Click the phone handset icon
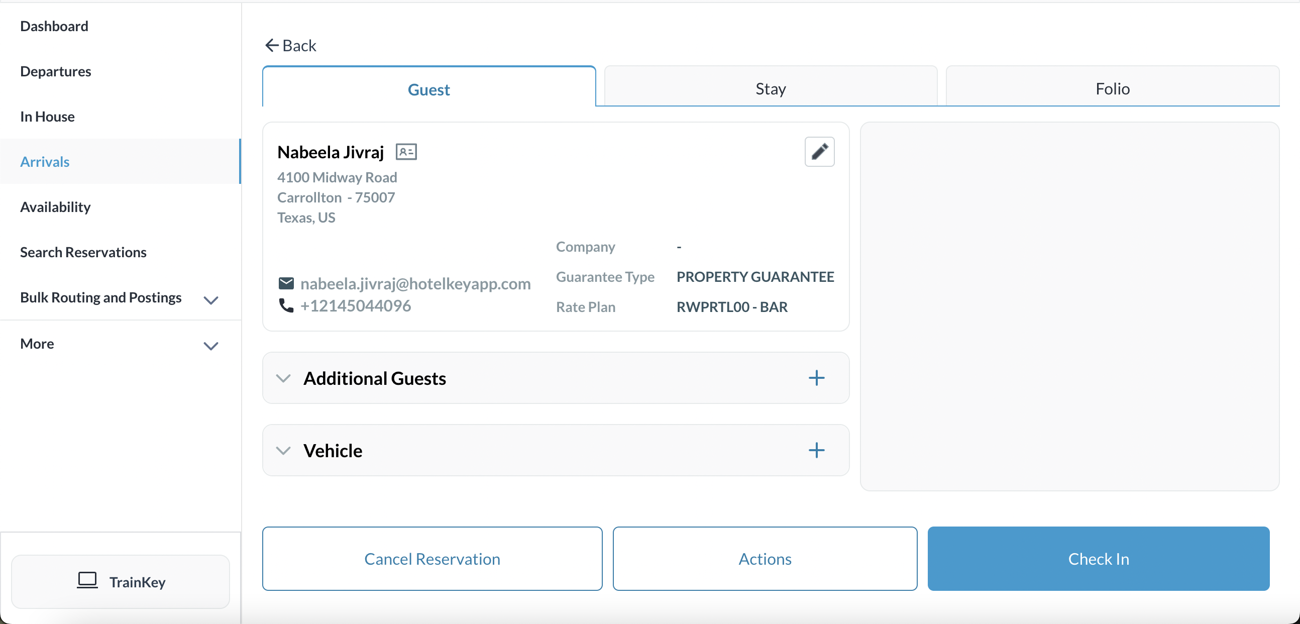 286,305
